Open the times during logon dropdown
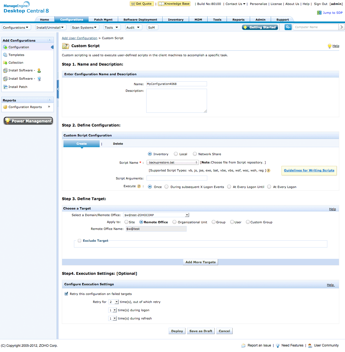Viewport: 345px width, 352px height. point(113,310)
